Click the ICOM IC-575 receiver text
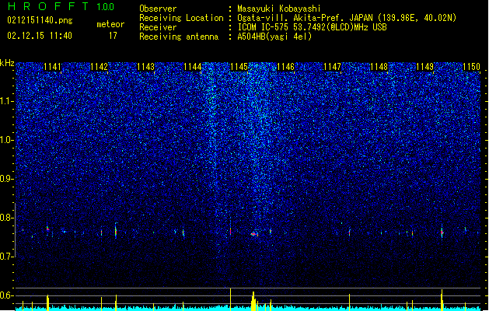This screenshot has height=311, width=489. pos(312,27)
